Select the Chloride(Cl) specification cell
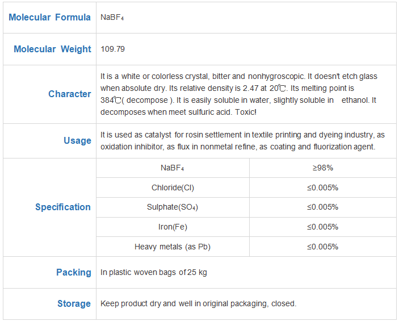Screen dimensions: 399x321 tap(173, 187)
